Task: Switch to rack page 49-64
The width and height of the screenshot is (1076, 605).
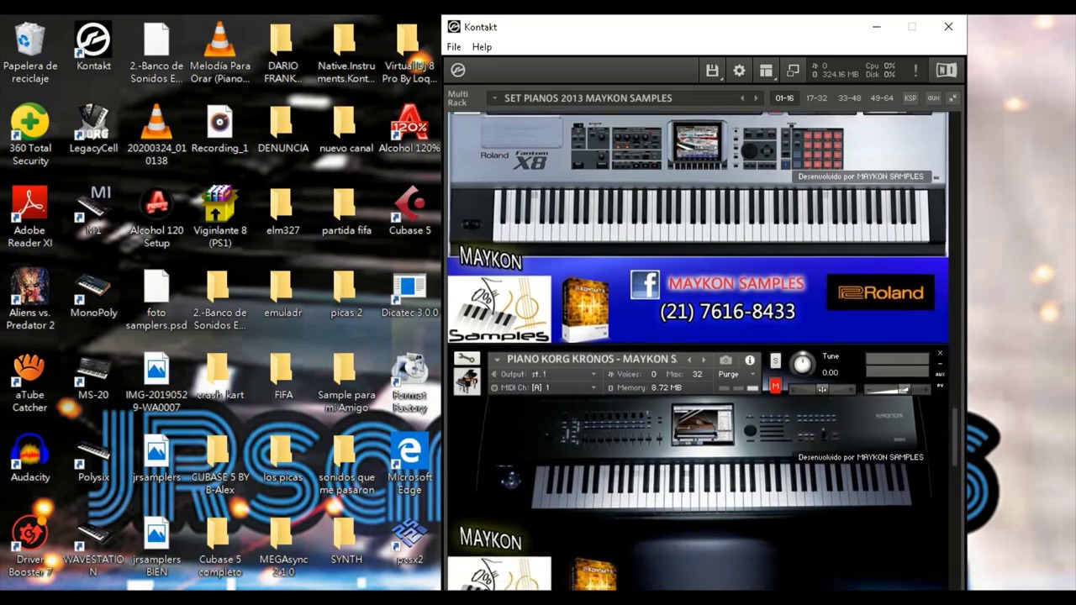Action: [x=882, y=98]
